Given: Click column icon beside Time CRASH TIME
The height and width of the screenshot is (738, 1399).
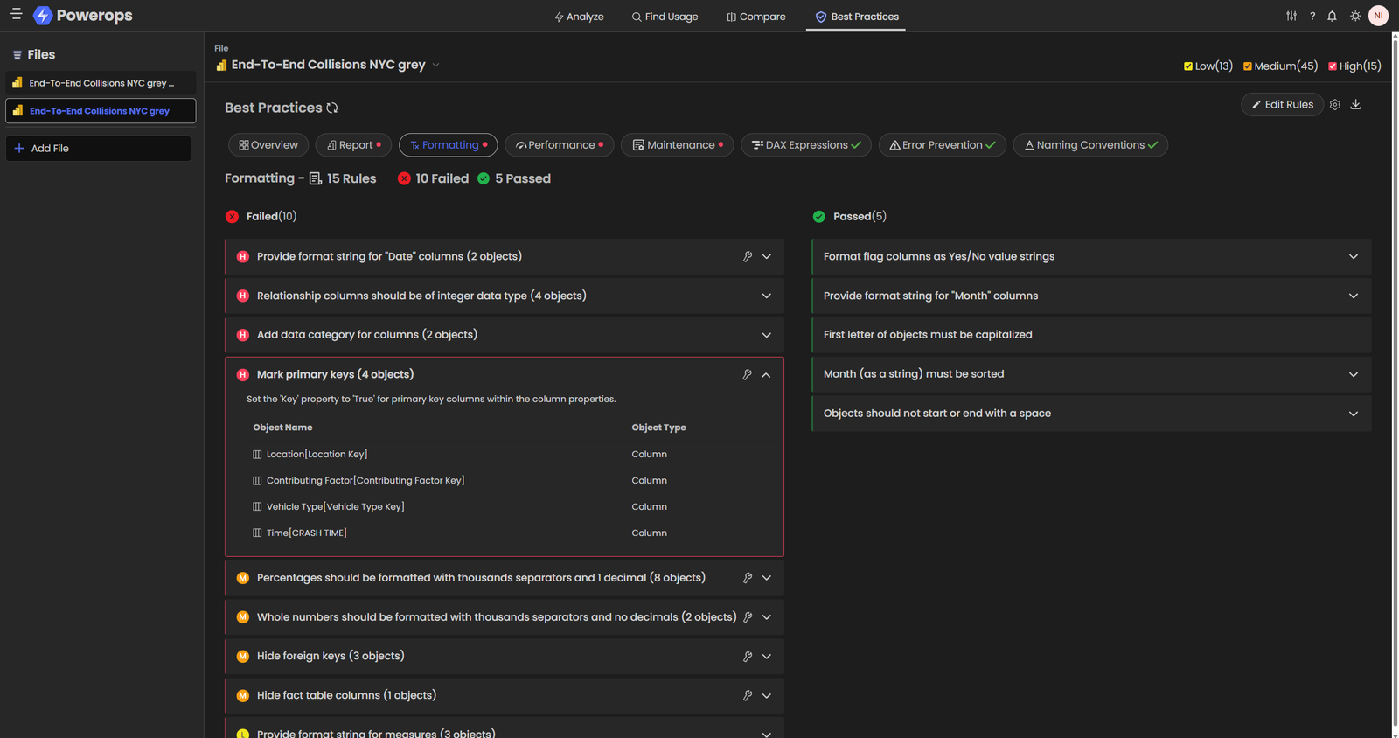Looking at the screenshot, I should pos(257,533).
